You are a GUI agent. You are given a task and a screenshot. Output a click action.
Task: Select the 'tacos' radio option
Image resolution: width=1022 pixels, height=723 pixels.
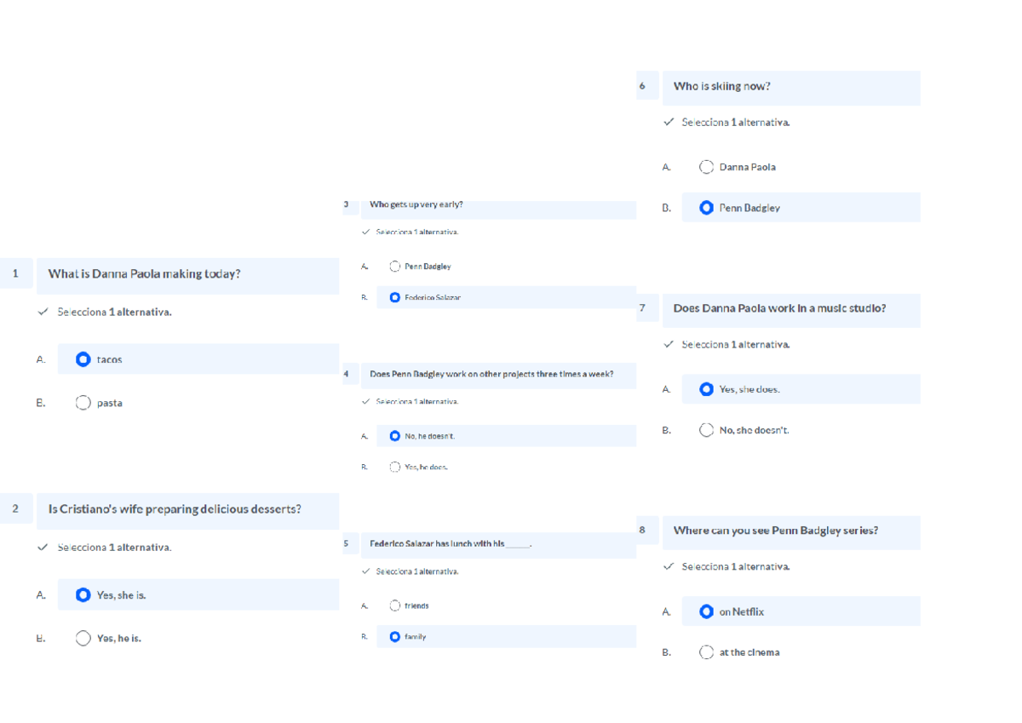(83, 359)
